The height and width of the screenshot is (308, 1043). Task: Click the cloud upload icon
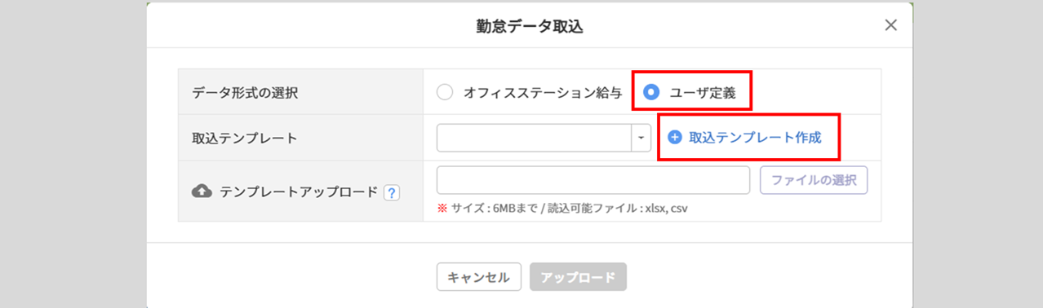[202, 191]
